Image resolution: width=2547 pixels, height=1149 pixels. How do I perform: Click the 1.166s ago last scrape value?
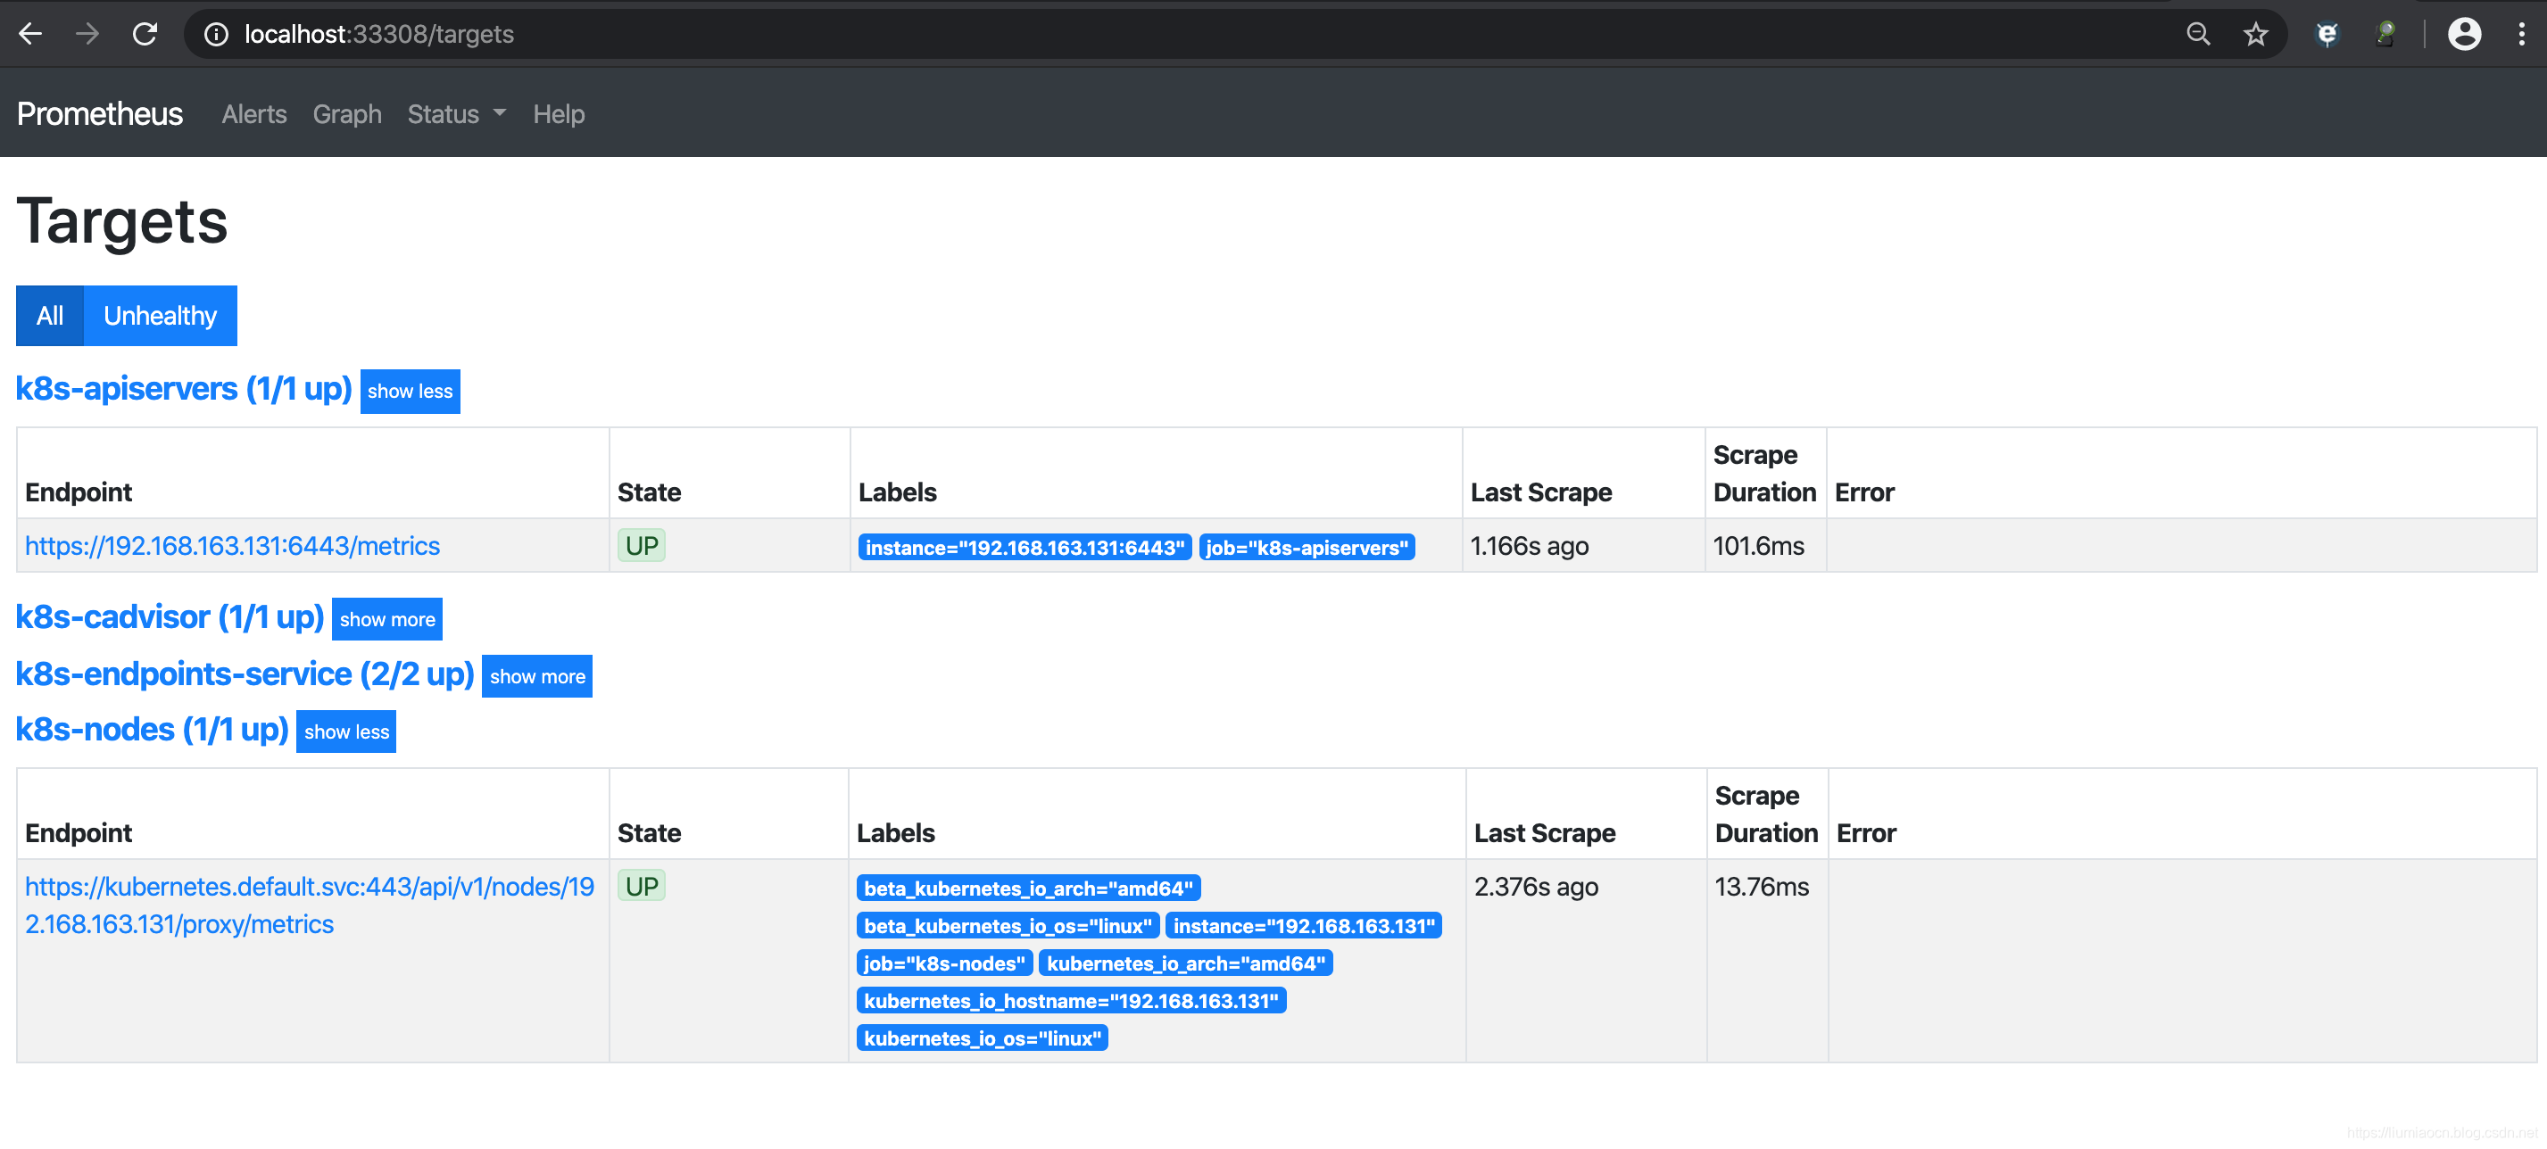[1530, 545]
